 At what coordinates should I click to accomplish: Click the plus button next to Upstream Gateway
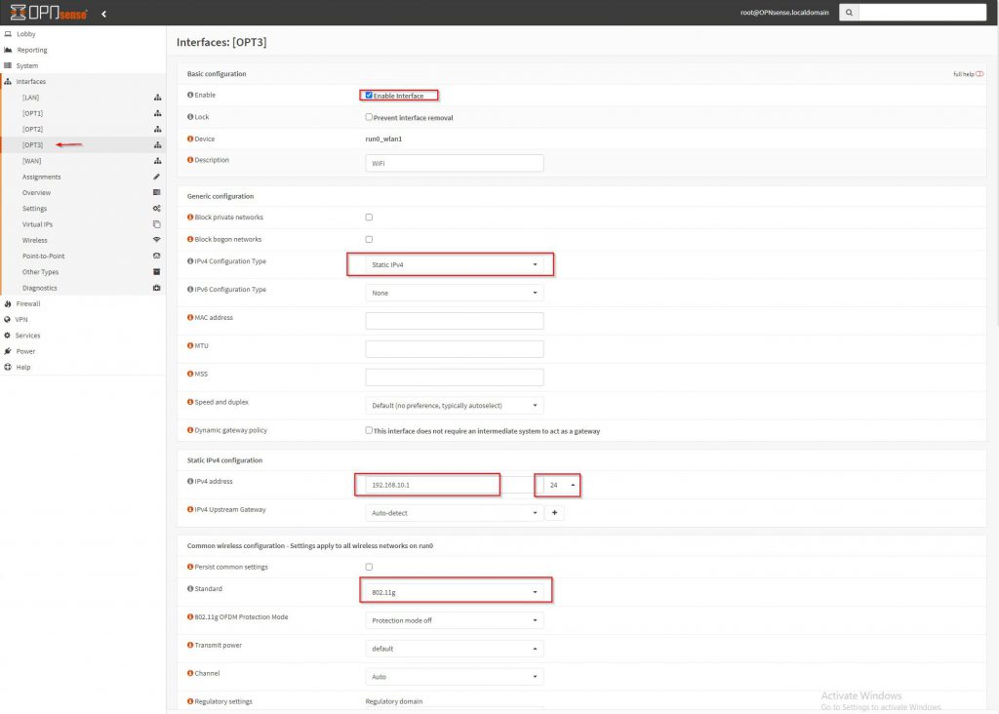pyautogui.click(x=554, y=512)
